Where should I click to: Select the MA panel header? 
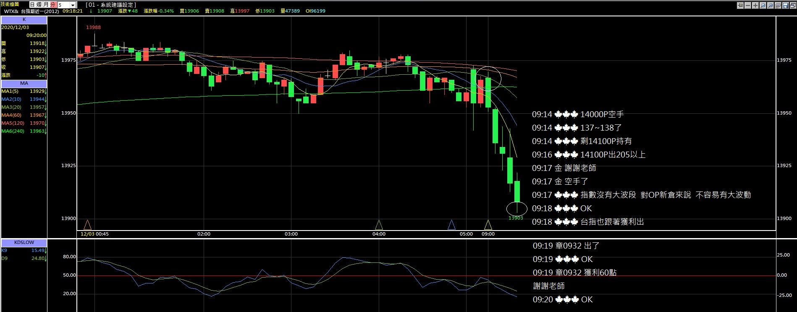pyautogui.click(x=24, y=83)
